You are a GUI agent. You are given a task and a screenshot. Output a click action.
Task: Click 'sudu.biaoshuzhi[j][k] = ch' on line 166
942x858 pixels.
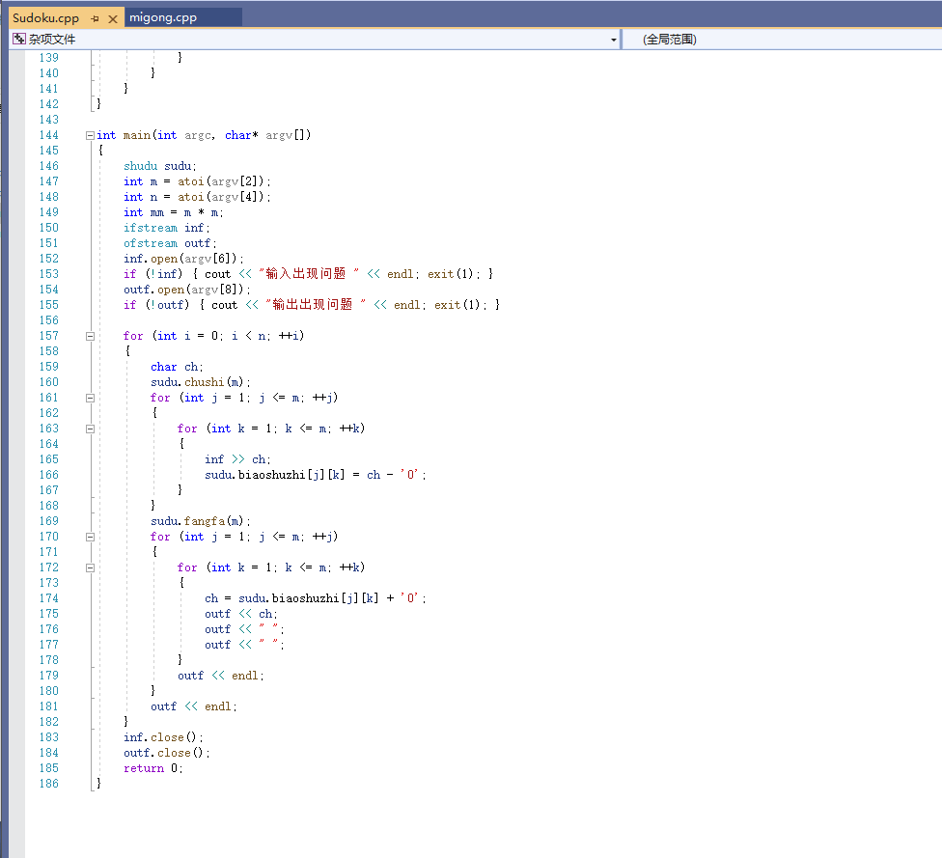point(292,475)
